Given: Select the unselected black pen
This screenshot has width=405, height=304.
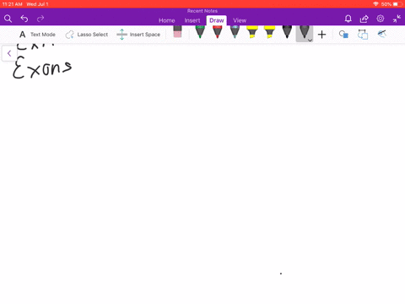Looking at the screenshot, I should click(x=287, y=32).
